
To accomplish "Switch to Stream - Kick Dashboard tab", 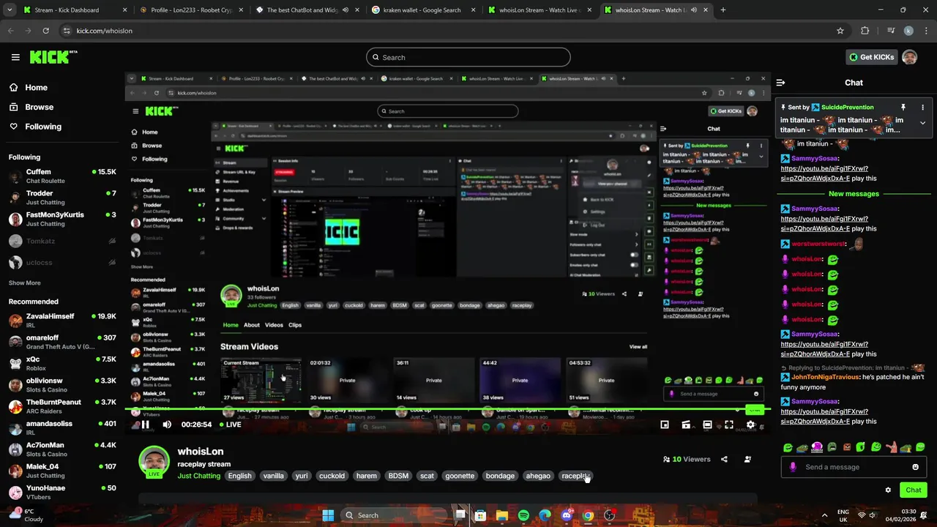I will (75, 10).
